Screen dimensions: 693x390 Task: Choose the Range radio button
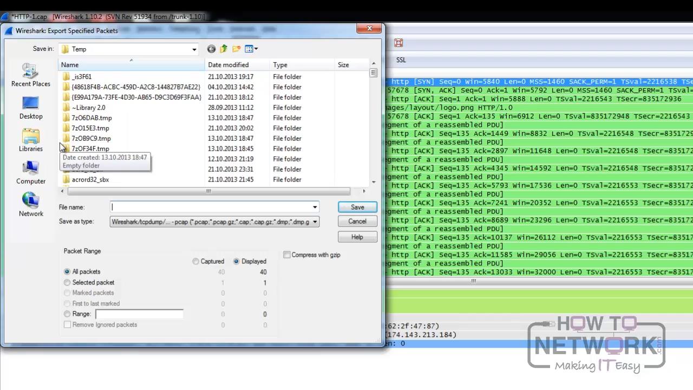point(67,314)
